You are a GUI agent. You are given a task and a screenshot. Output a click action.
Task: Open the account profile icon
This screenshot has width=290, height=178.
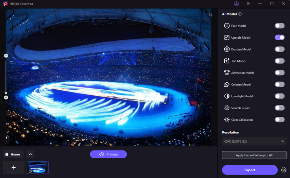pos(237,4)
